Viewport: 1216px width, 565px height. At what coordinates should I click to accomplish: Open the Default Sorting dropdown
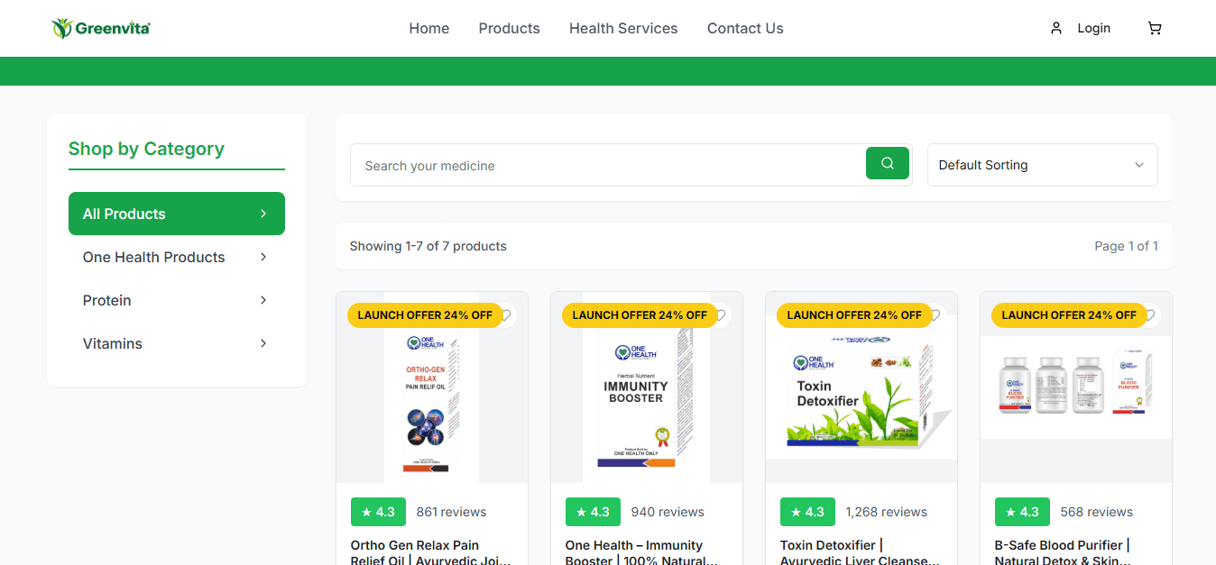coord(1042,165)
